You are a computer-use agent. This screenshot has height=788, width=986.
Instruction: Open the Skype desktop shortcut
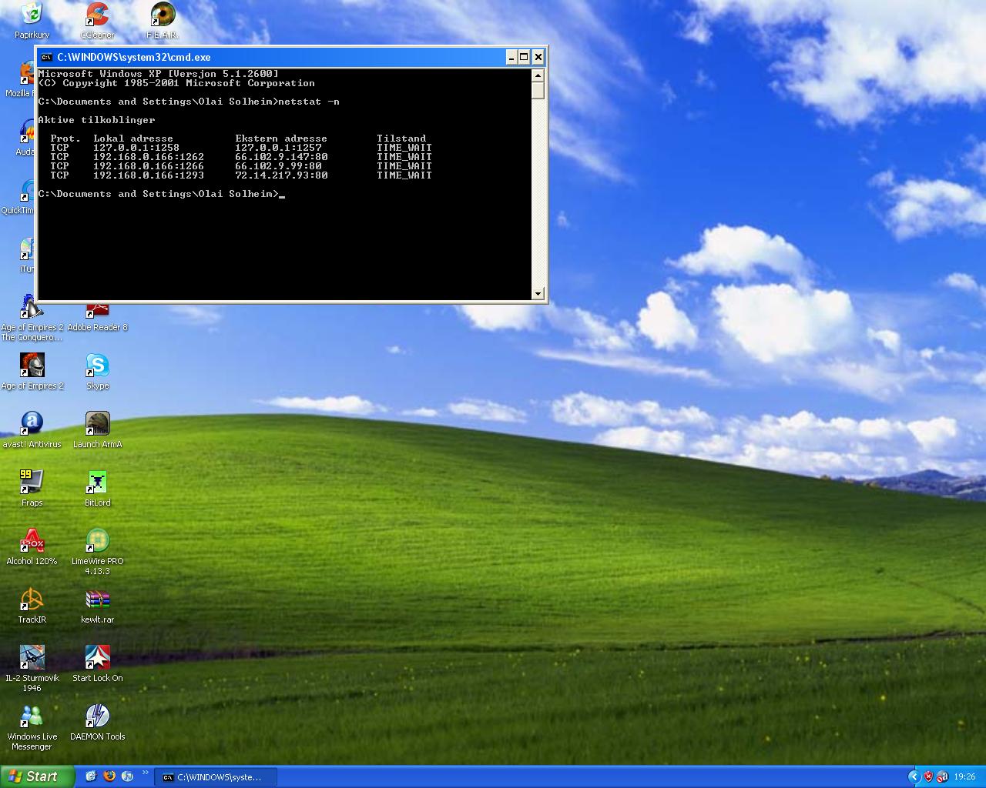coord(97,371)
